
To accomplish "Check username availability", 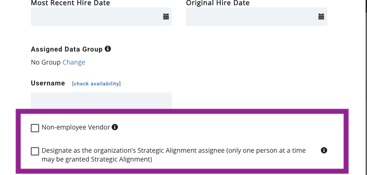I will coord(96,84).
